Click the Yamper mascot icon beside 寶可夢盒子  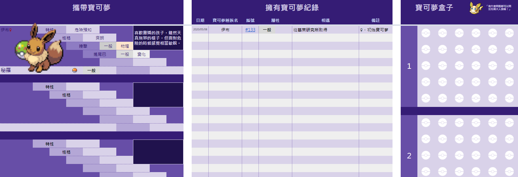point(476,8)
